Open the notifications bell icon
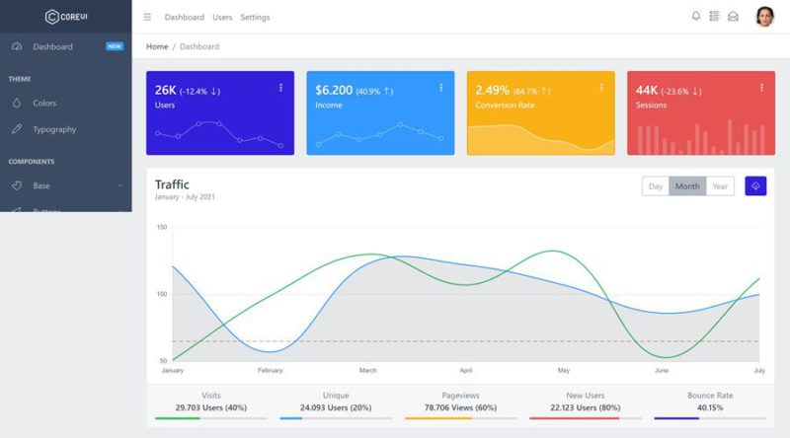 695,16
